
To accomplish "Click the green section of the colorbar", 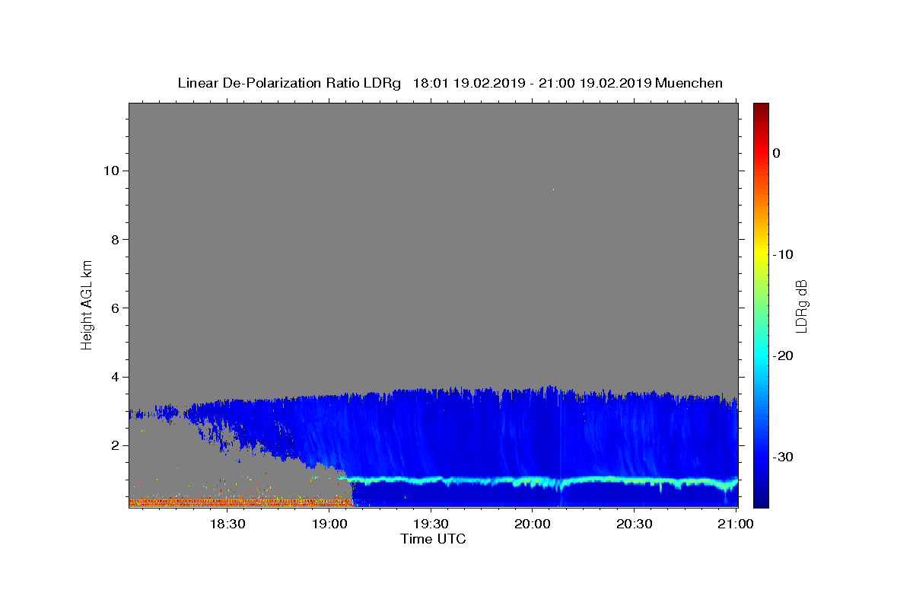I will click(761, 304).
